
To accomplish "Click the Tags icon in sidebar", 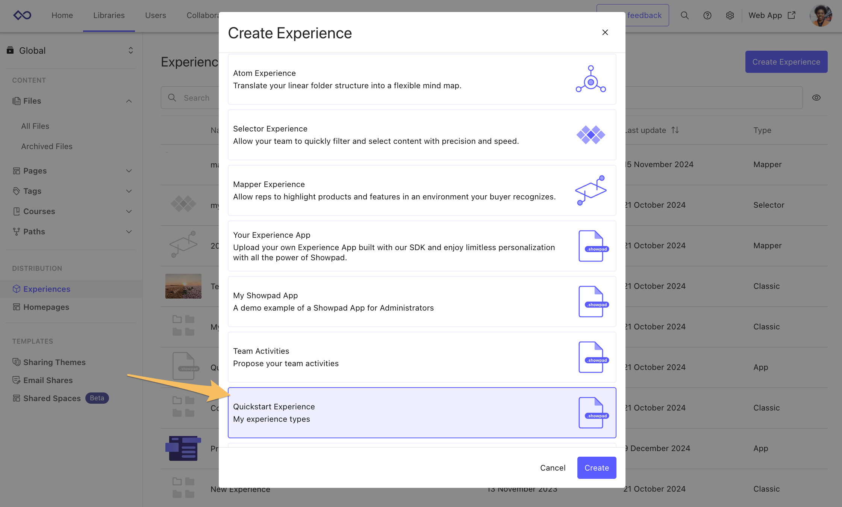I will tap(16, 191).
